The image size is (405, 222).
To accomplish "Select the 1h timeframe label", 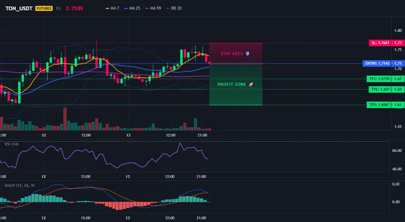I will click(58, 8).
